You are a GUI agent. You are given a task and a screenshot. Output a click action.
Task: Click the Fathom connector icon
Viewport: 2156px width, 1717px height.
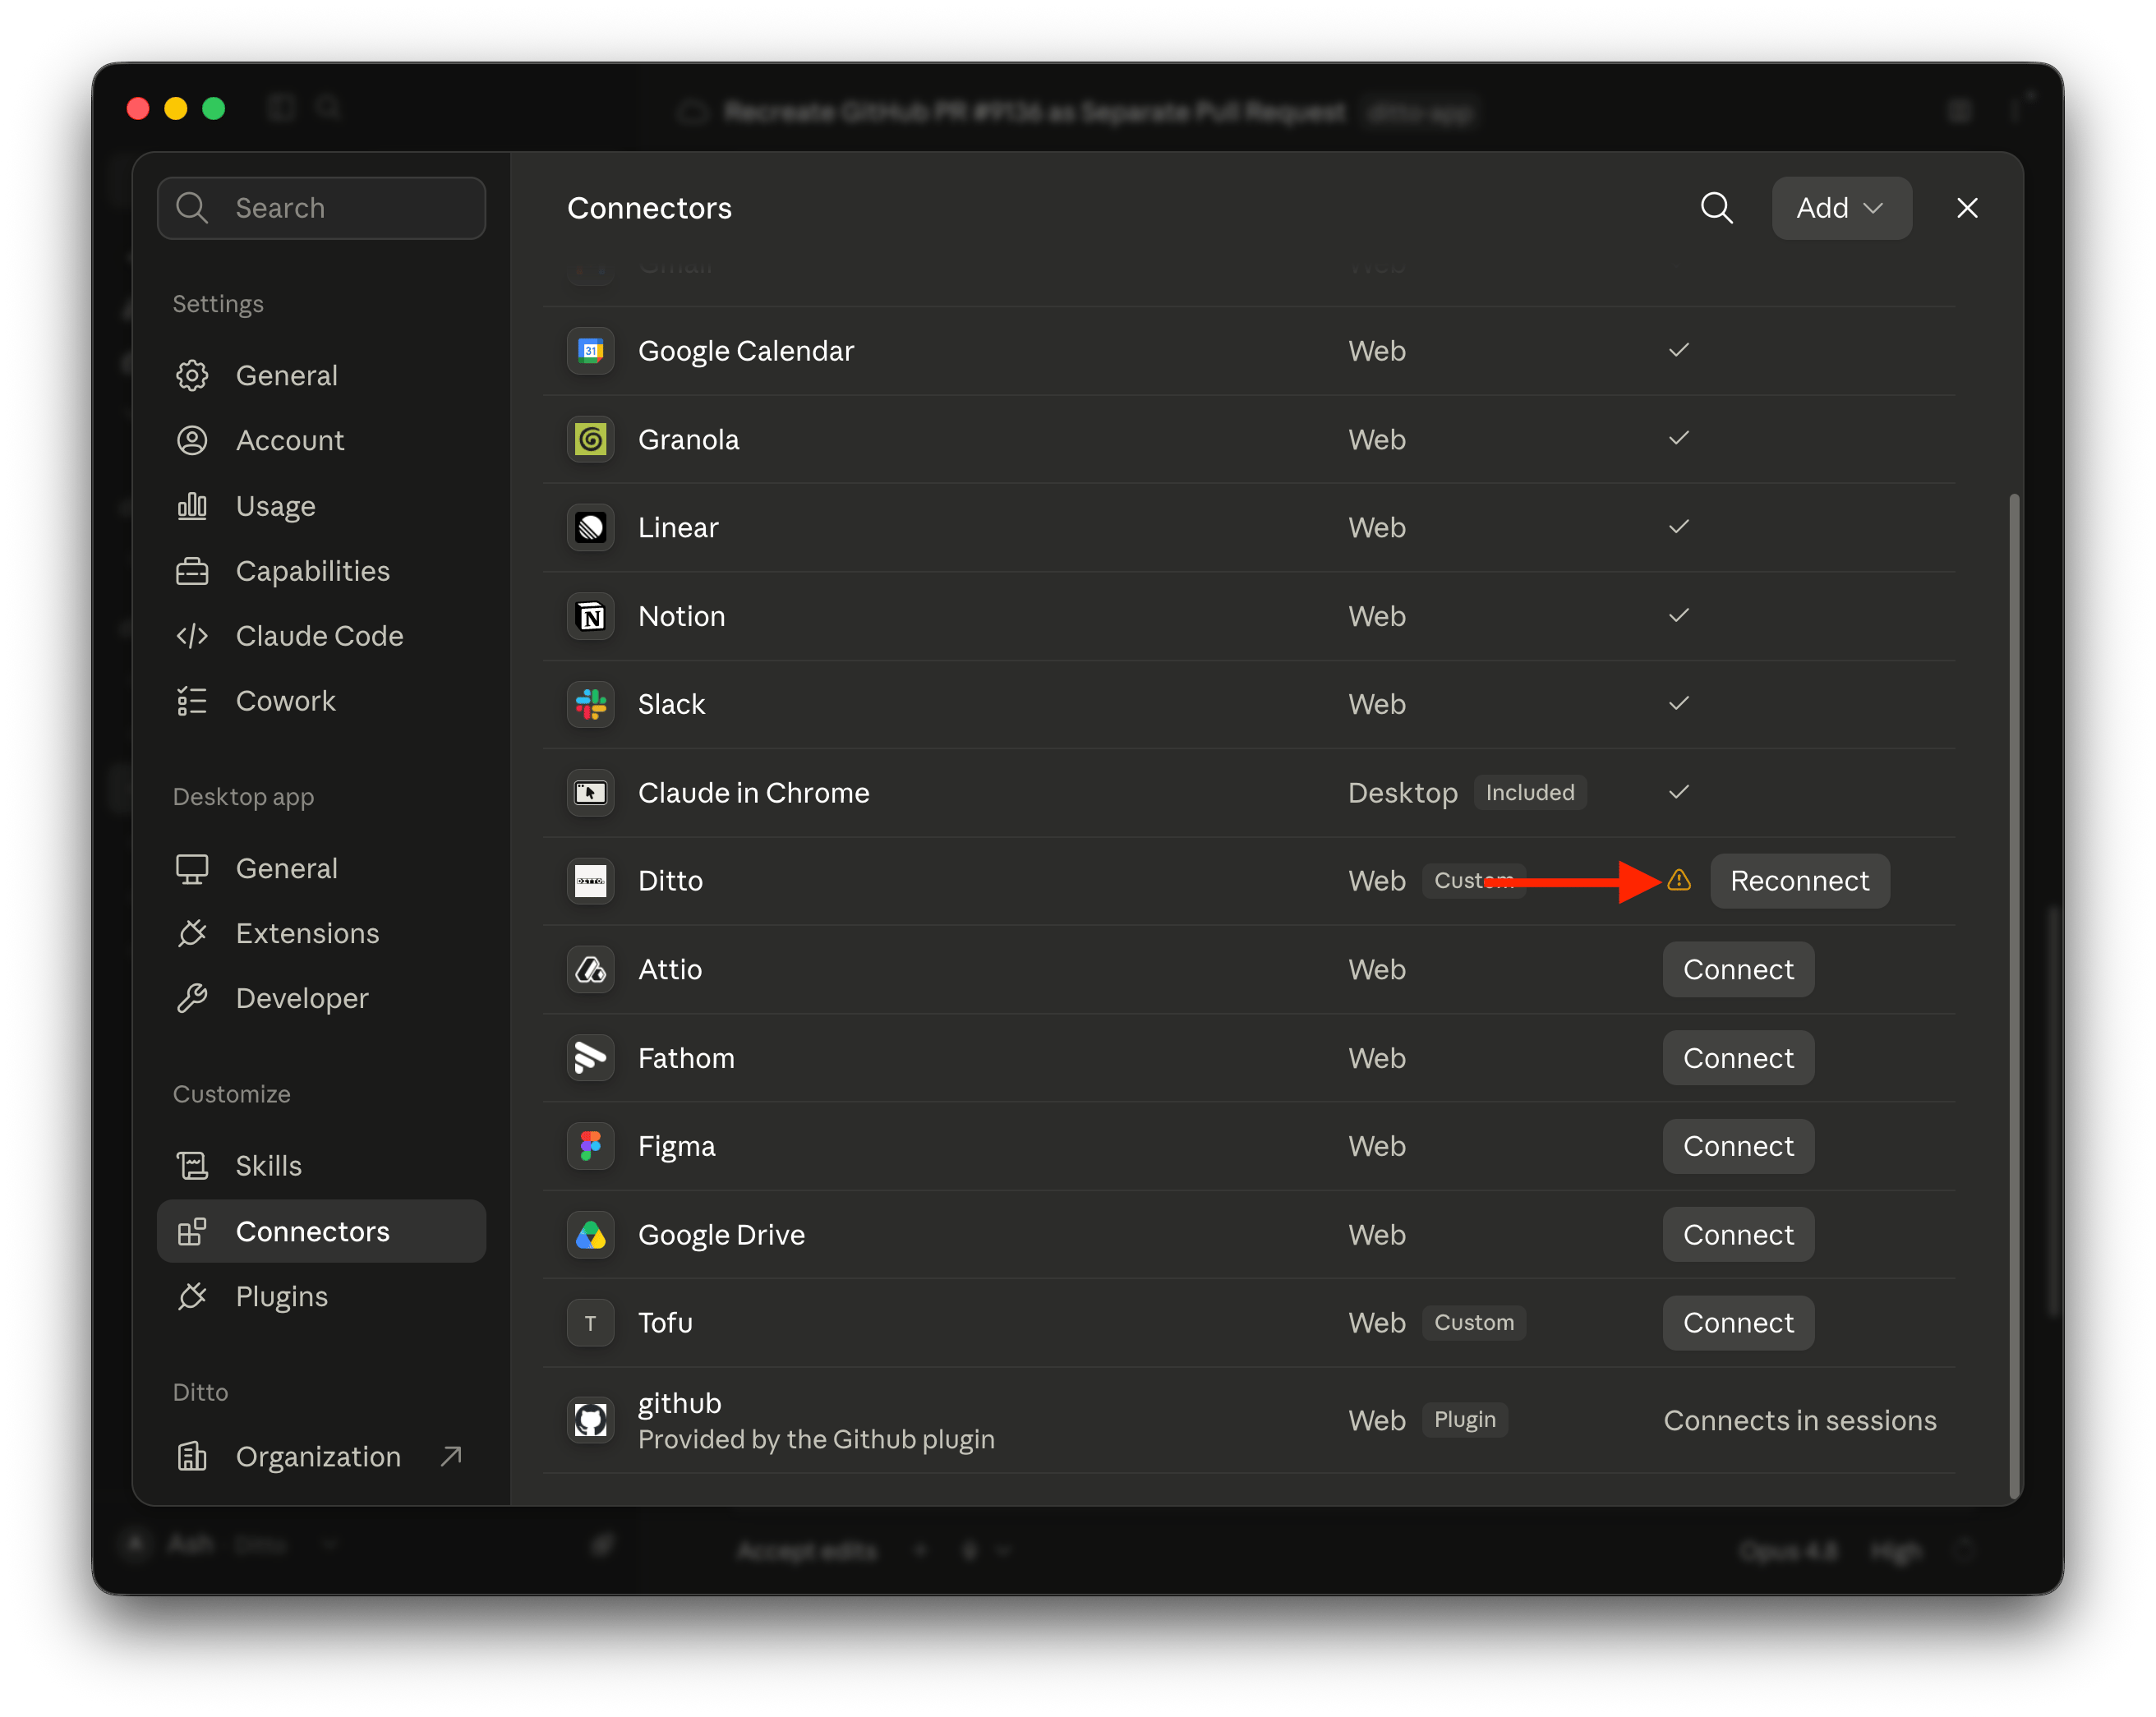590,1058
